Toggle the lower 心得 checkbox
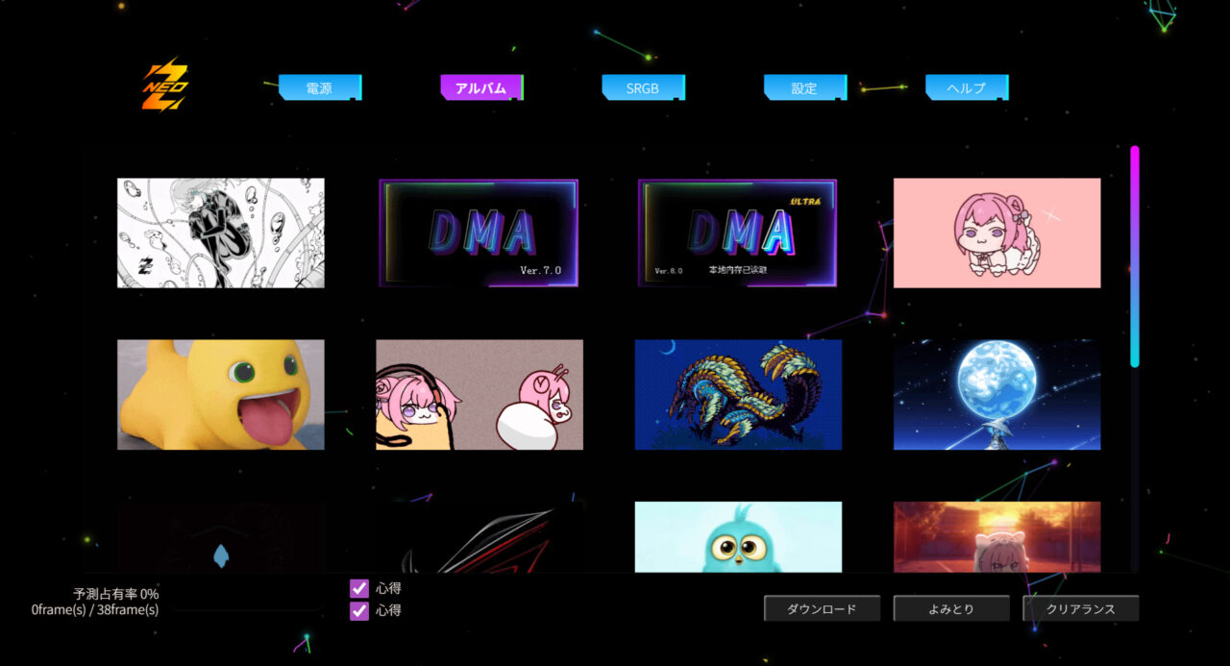 click(x=359, y=610)
